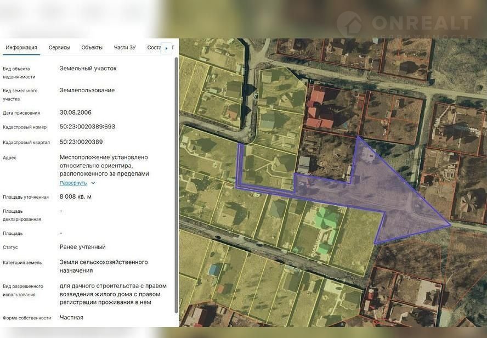The image size is (487, 338).
Task: Click the tab scroll right arrow
Action: (x=166, y=48)
